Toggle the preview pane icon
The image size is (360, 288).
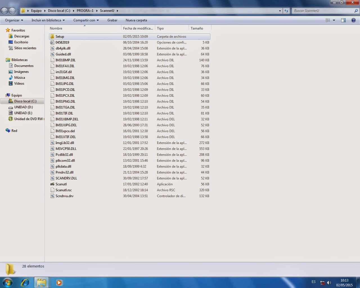pos(343,20)
